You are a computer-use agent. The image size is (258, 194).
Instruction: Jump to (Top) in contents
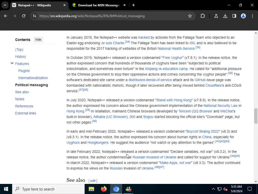tap(19, 50)
